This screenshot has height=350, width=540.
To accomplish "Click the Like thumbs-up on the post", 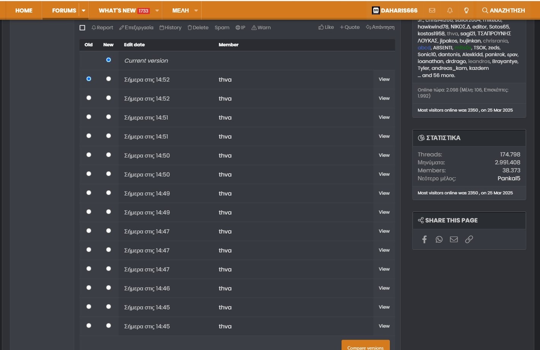I will tap(326, 27).
